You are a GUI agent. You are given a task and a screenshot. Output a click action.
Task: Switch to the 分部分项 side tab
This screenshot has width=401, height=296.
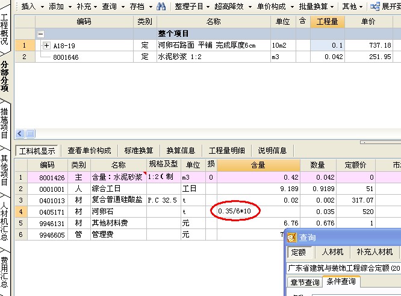[4, 77]
